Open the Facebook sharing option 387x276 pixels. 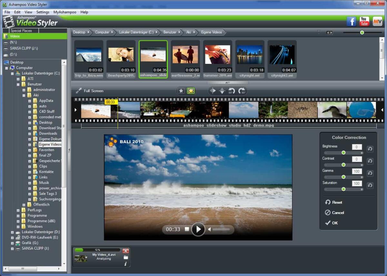(351, 21)
